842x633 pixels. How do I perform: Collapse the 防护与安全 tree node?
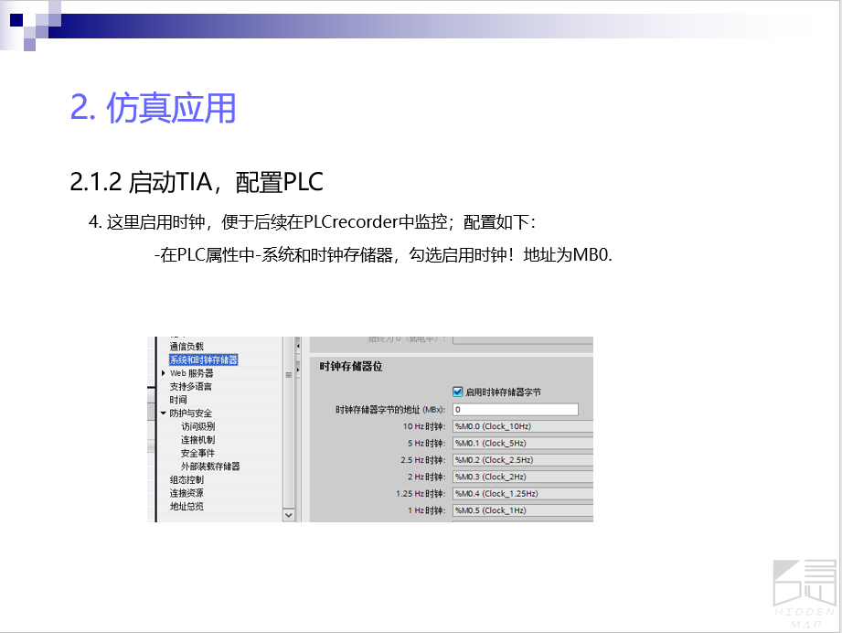tap(164, 413)
